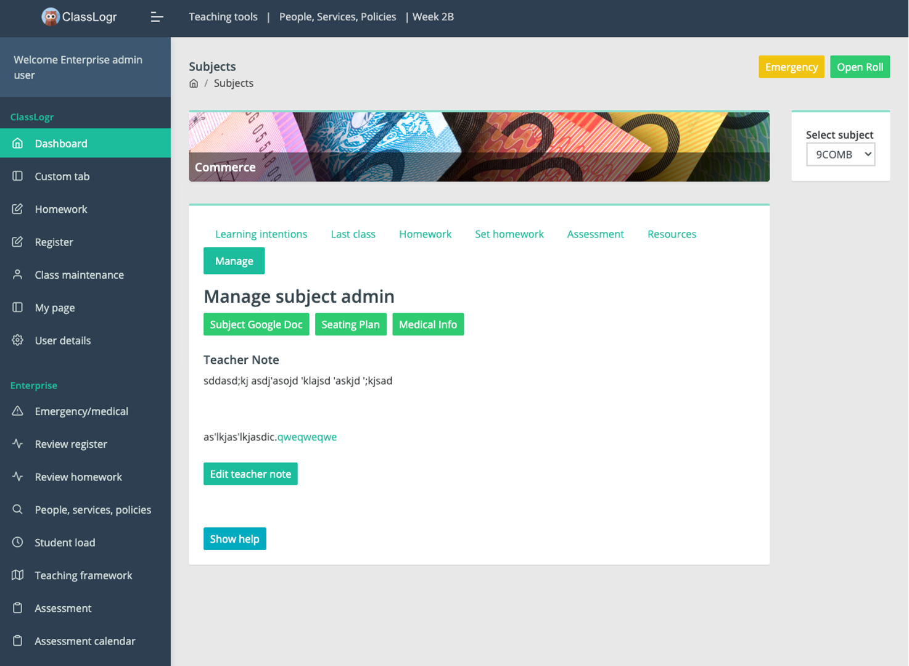Click the ClassLogr owl logo

(51, 17)
